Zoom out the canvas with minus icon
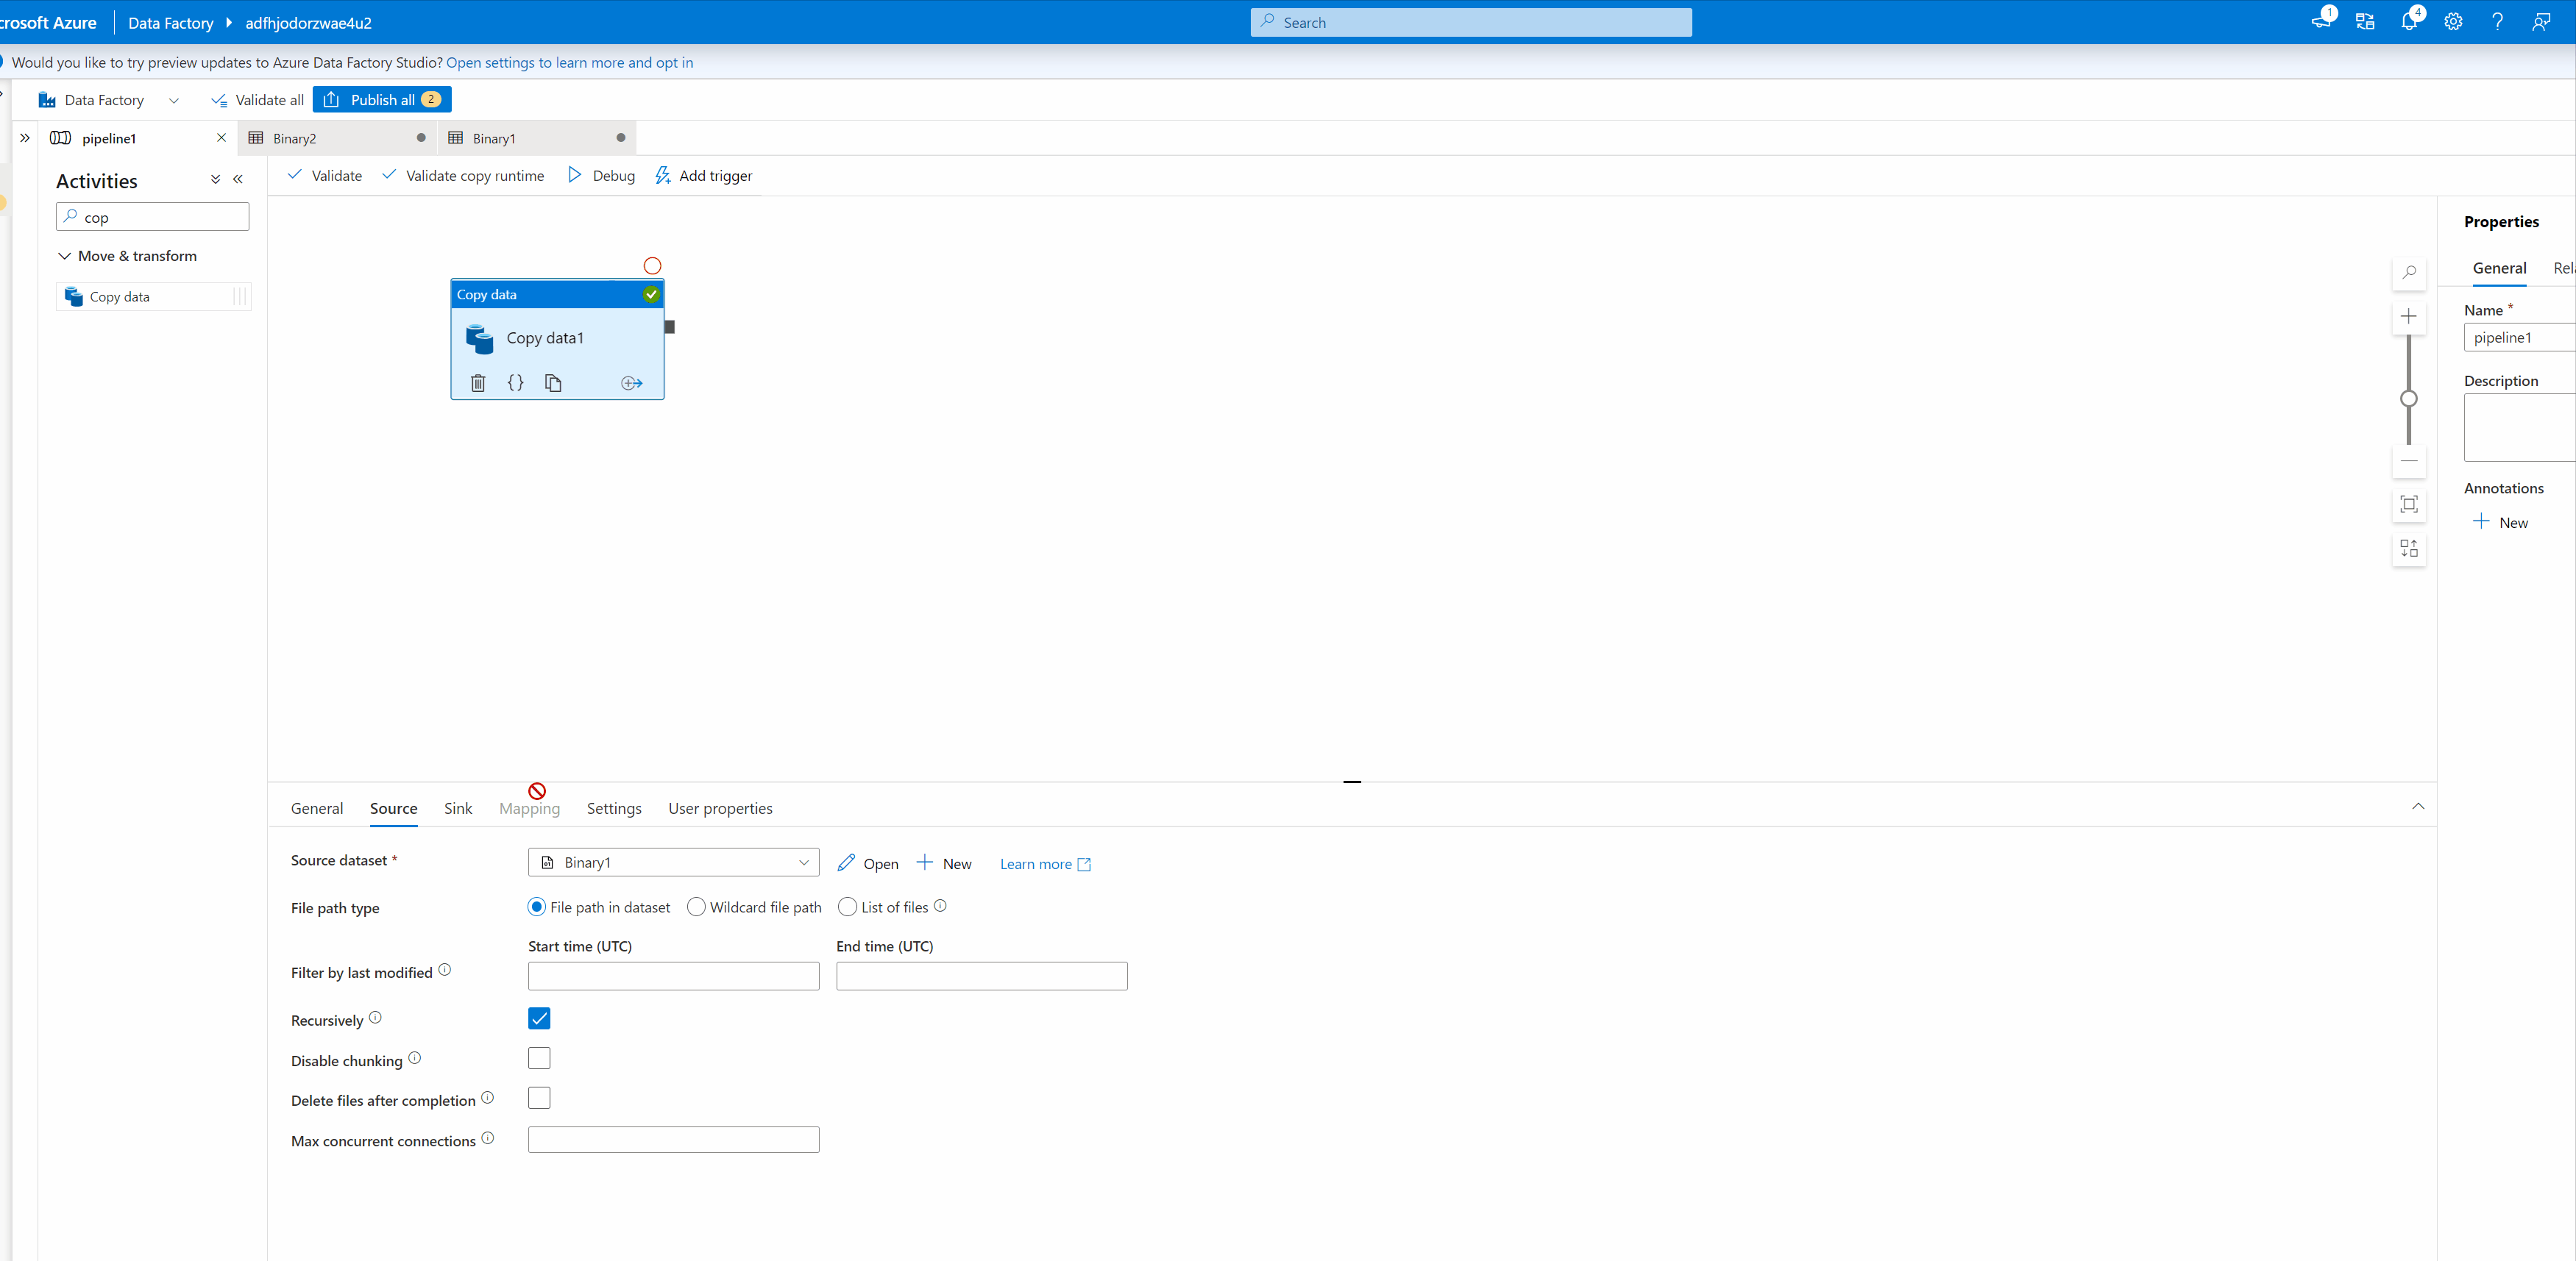 [2409, 460]
